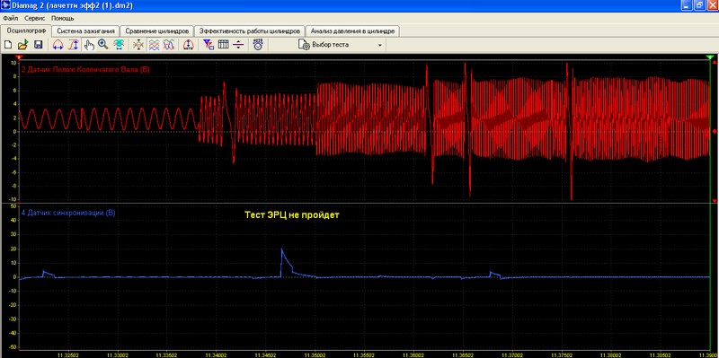This screenshot has width=719, height=358.
Task: Open the Сервис menu
Action: [x=34, y=19]
